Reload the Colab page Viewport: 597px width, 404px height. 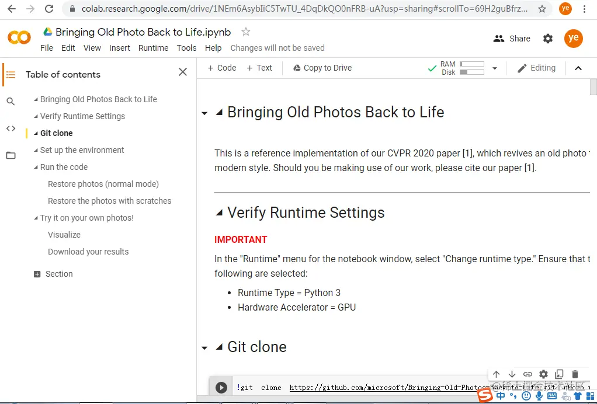tap(49, 9)
